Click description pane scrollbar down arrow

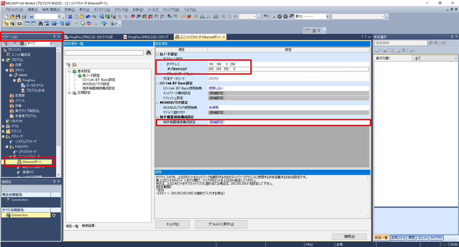tap(368, 216)
